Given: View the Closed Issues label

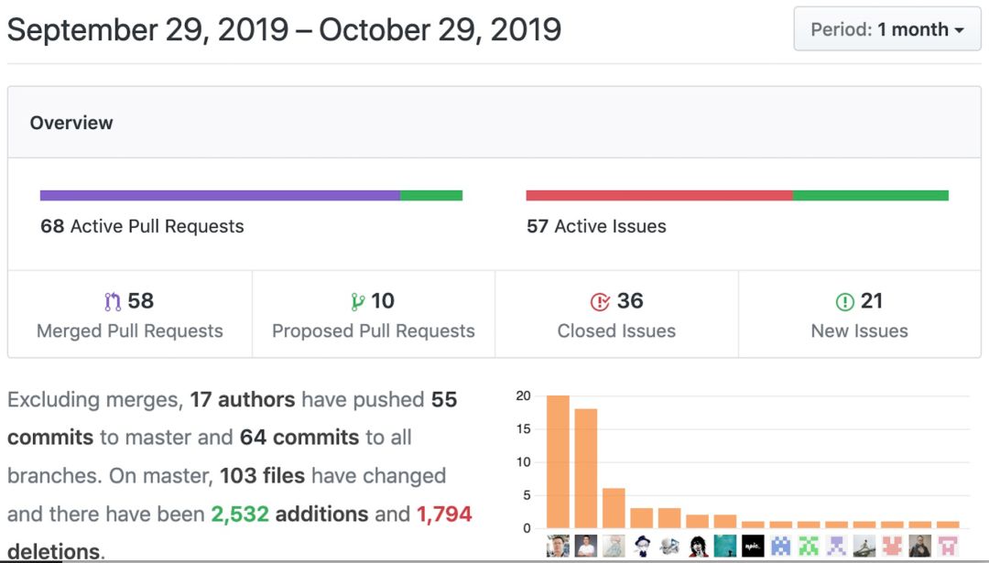Looking at the screenshot, I should (616, 330).
